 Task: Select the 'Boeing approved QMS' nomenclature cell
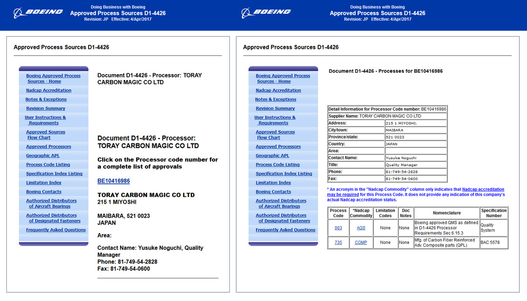point(446,228)
